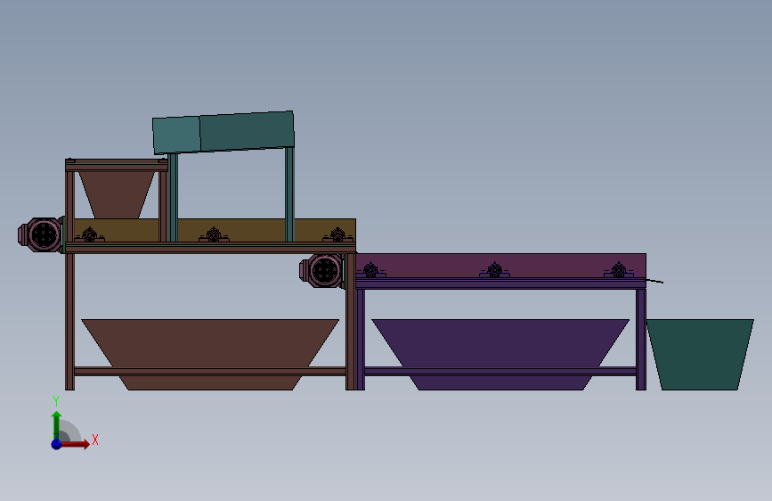Click the blue Z axis ball of the triad
The width and height of the screenshot is (772, 501).
click(x=56, y=444)
